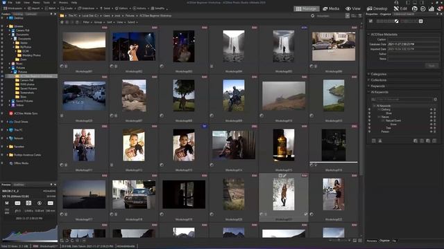The image size is (444, 249).
Task: Open View mode
Action: tap(353, 9)
